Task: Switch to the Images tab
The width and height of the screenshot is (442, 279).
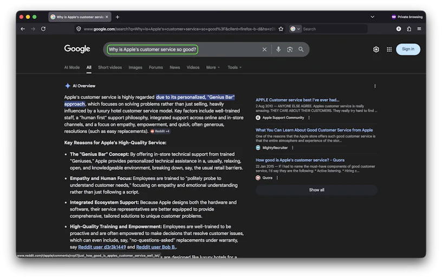Action: click(135, 68)
